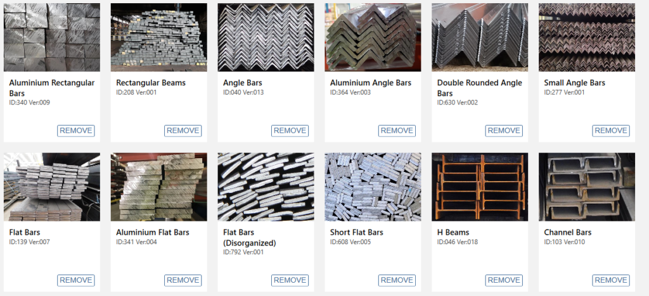Select the Rectangular Beams image
This screenshot has width=649, height=296.
[159, 37]
